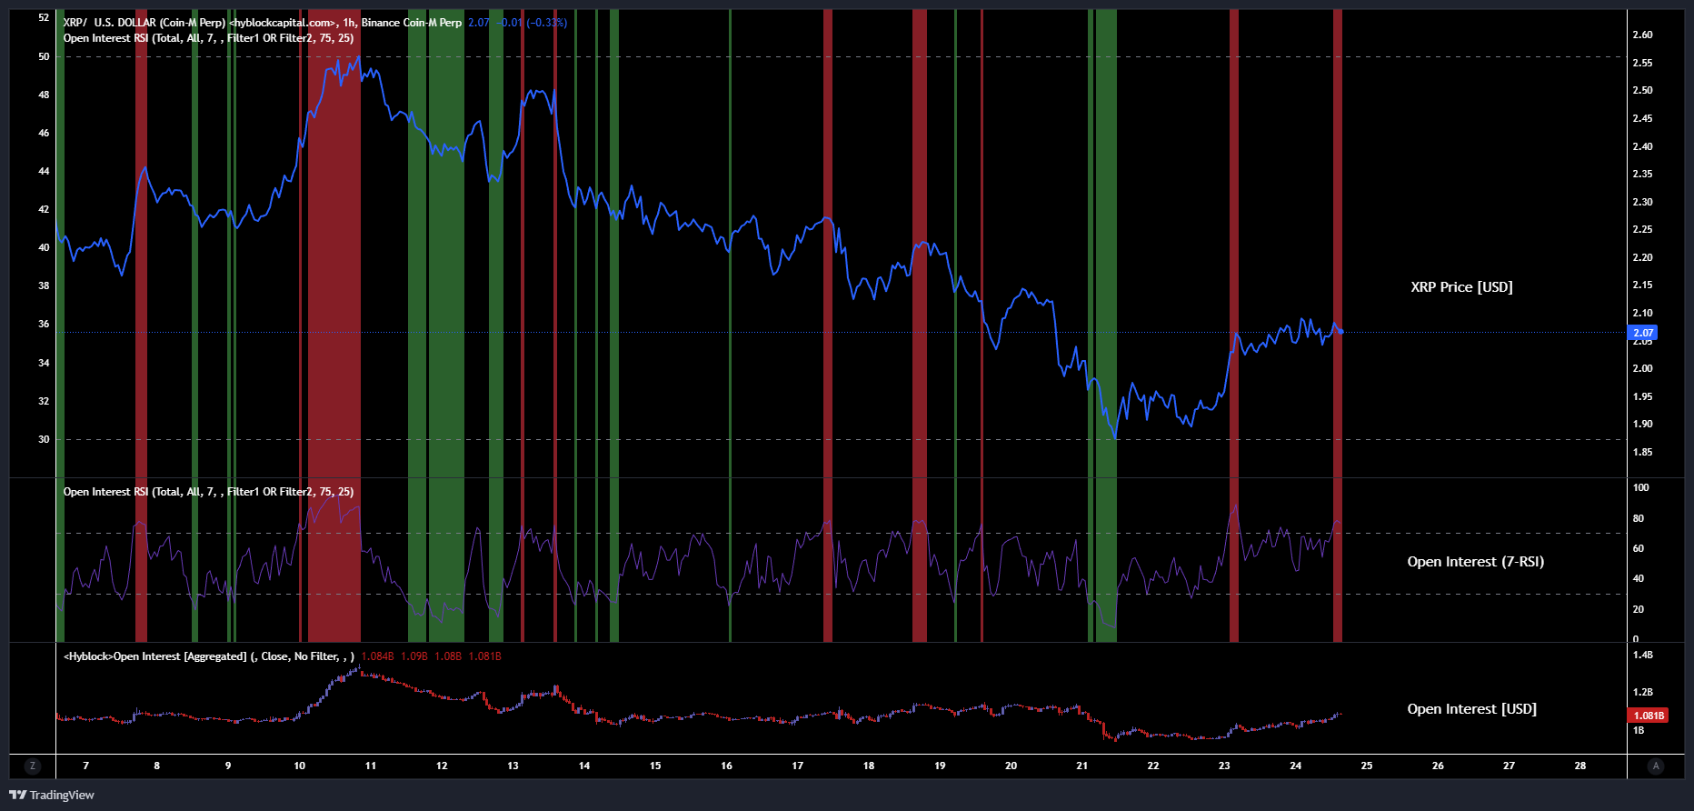The width and height of the screenshot is (1694, 811).
Task: Click the Z button left of the time axis
Action: pyautogui.click(x=33, y=766)
